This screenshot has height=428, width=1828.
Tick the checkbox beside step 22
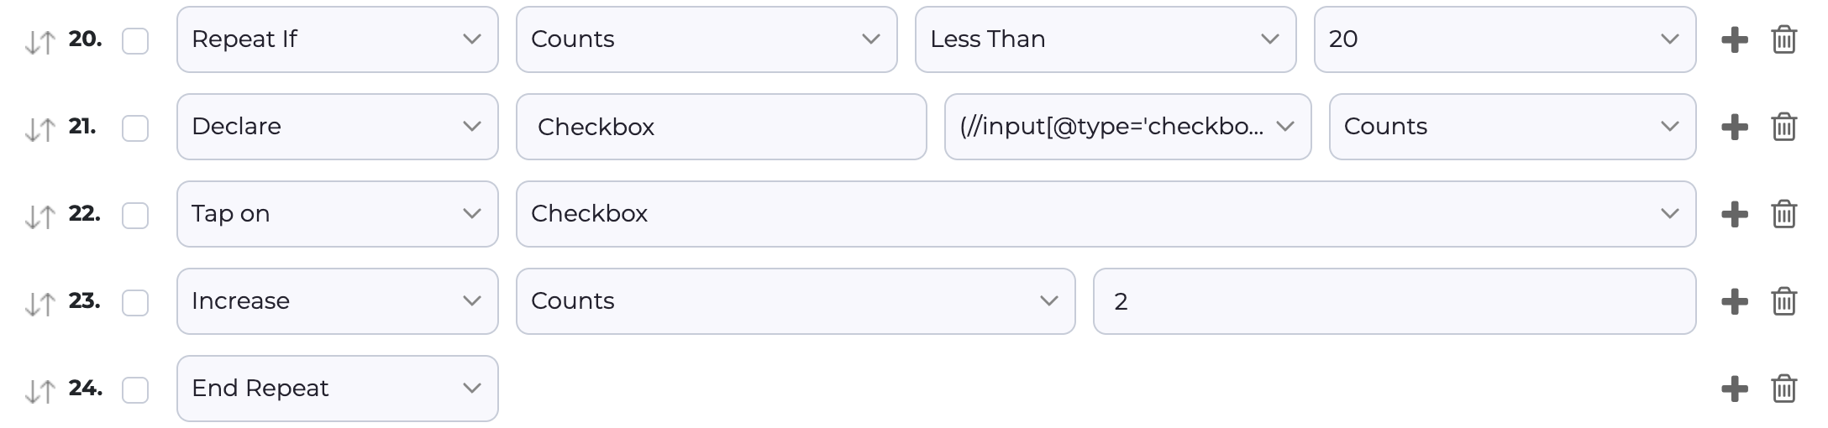pyautogui.click(x=135, y=215)
